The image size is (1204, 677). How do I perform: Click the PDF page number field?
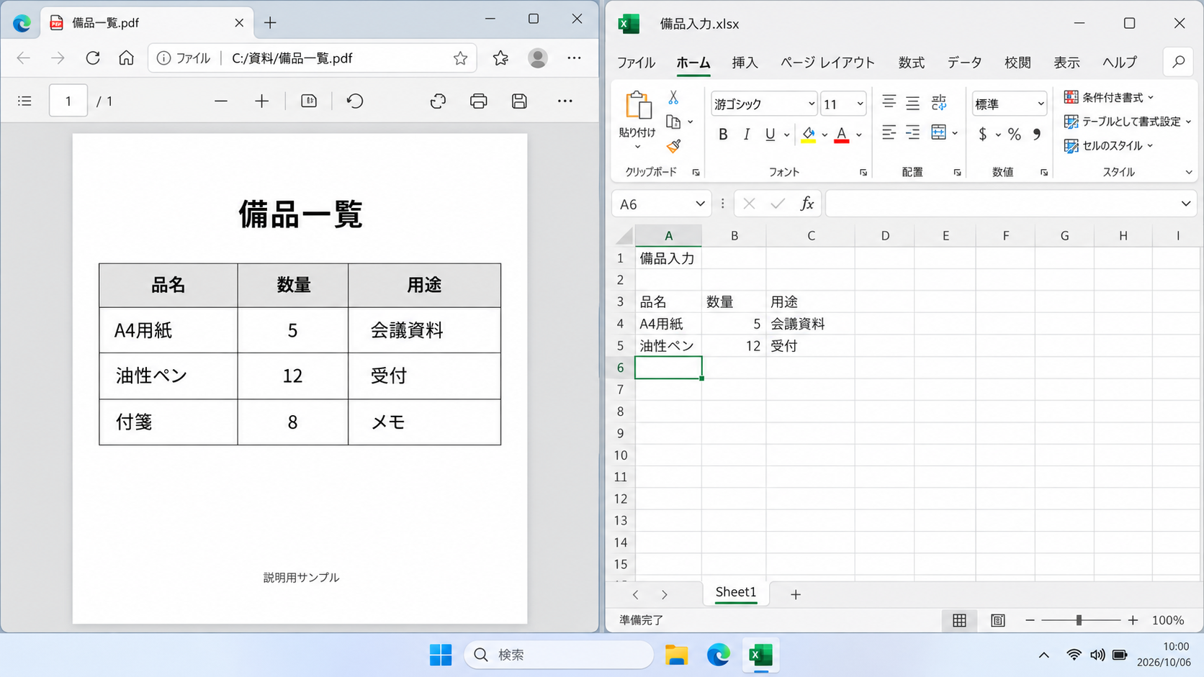click(68, 101)
